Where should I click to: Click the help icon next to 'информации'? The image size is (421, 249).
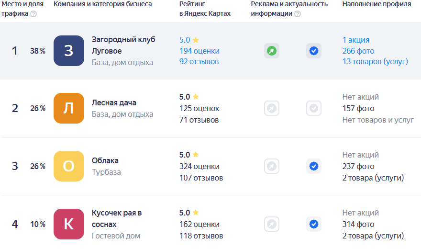(298, 14)
